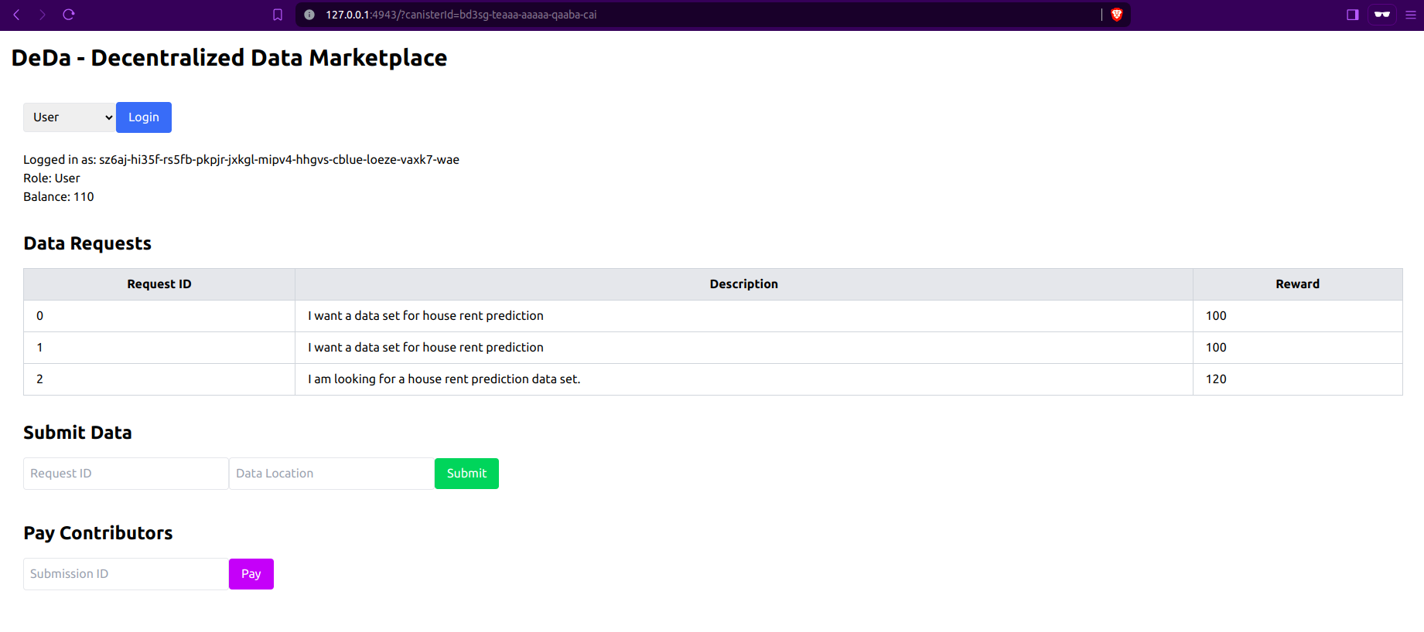
Task: Select request ID 1 cell
Action: [x=159, y=348]
